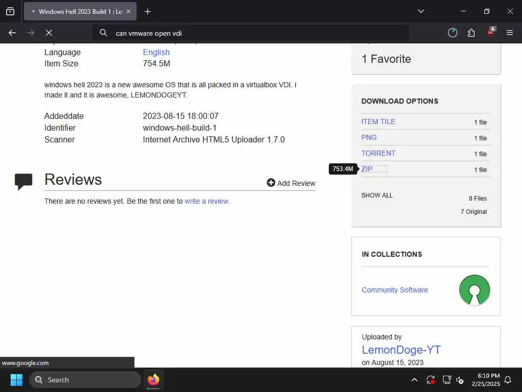Viewport: 522px width, 392px height.
Task: Open the Firefox hamburger application menu
Action: pos(509,33)
